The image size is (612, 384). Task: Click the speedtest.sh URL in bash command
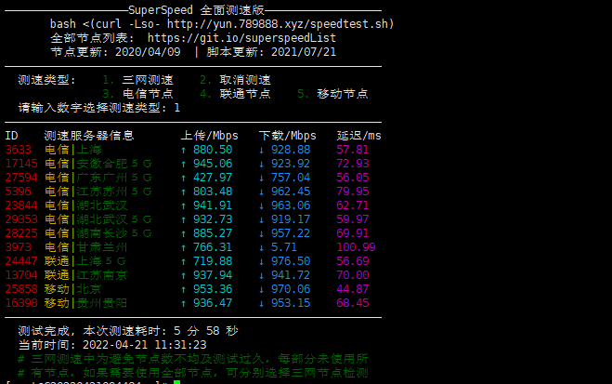point(278,24)
